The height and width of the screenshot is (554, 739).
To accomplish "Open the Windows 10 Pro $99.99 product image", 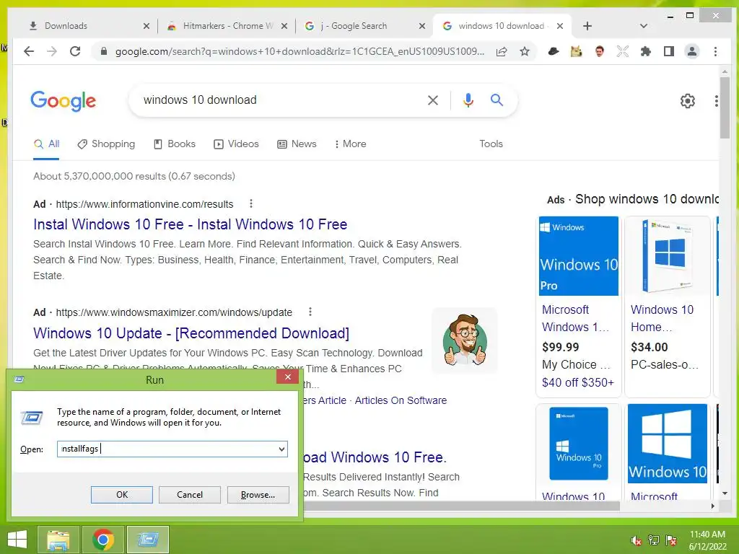I will point(578,256).
